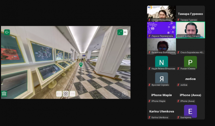The width and height of the screenshot is (215, 126).
Task: Click muted mic icon beside любов label
Action: 178,85
